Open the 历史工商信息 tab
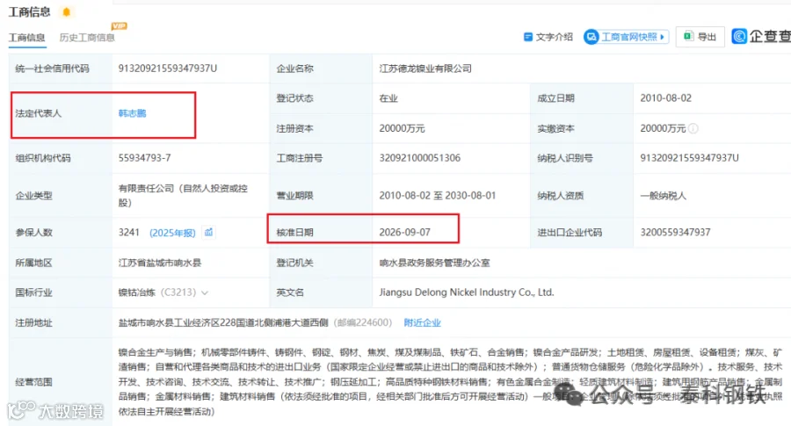Screen dimensions: 791x426 click(x=87, y=37)
